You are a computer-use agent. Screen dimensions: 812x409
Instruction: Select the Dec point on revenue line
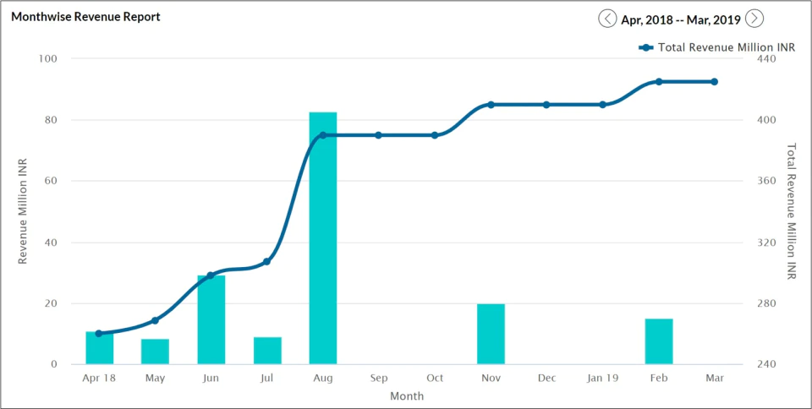coord(546,105)
